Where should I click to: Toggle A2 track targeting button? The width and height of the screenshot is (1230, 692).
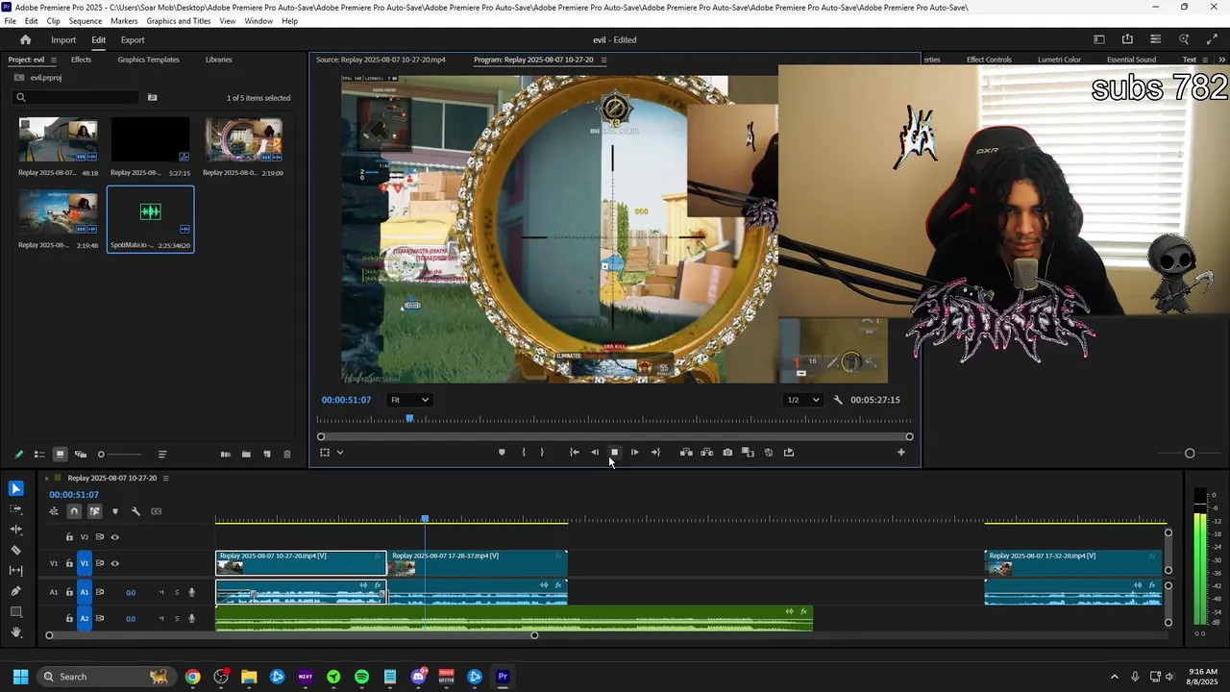tap(84, 619)
